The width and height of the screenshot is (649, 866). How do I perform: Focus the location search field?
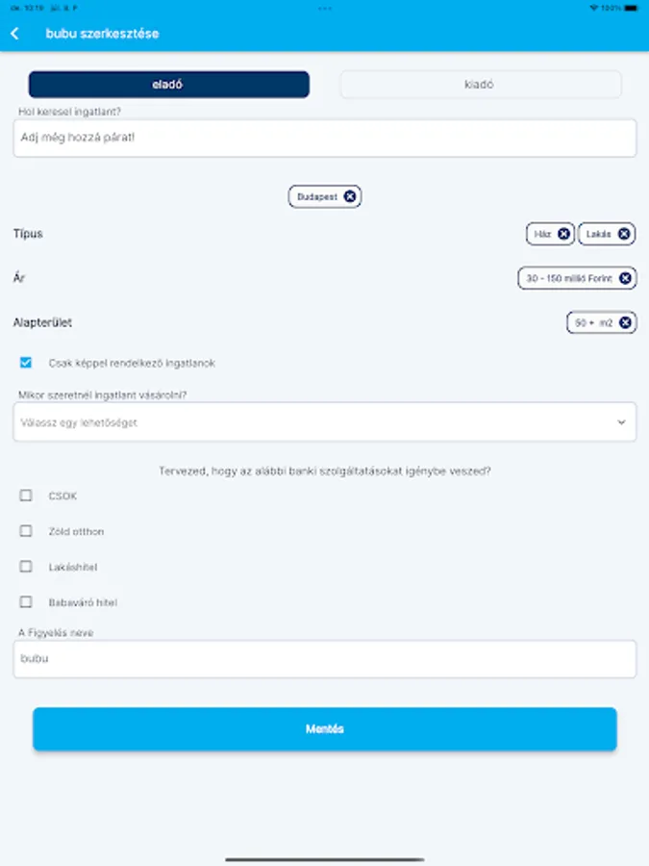point(324,138)
